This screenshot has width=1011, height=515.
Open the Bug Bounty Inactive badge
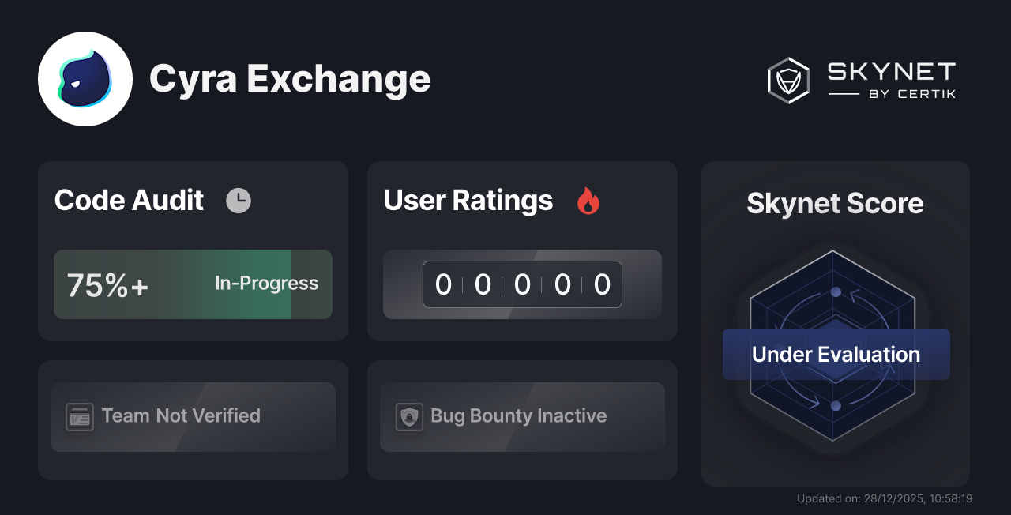tap(522, 416)
